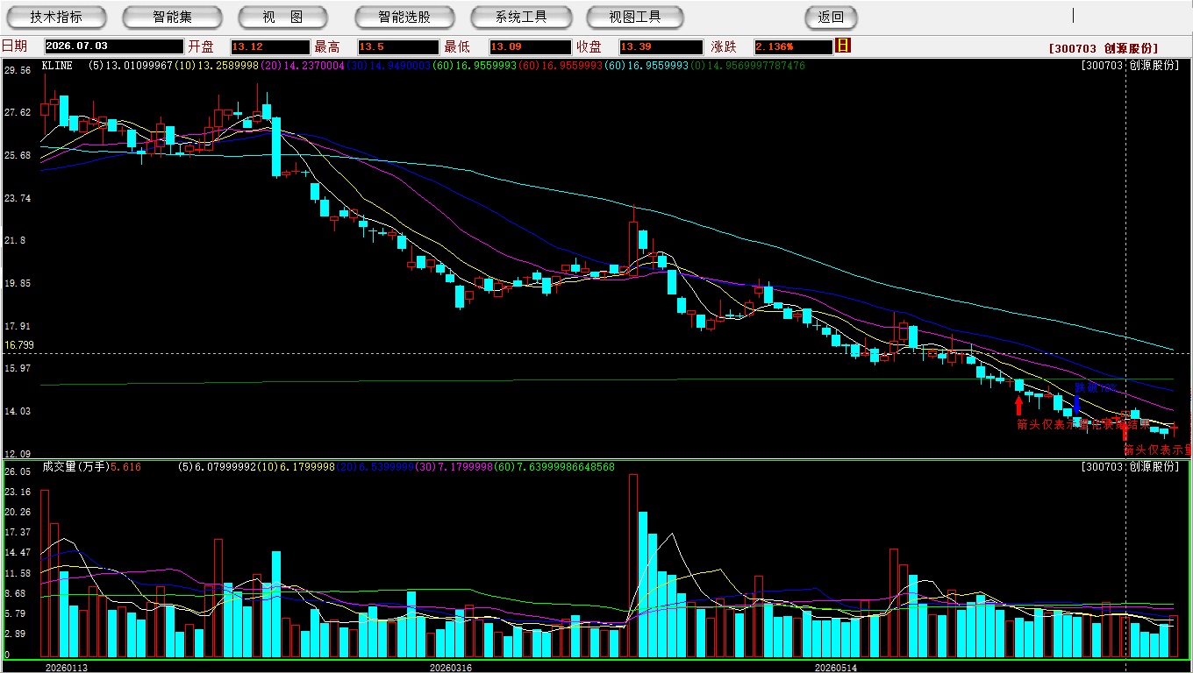This screenshot has width=1193, height=673.
Task: Click the [300703 创源股份] label in K-line panel
Action: tap(1130, 66)
